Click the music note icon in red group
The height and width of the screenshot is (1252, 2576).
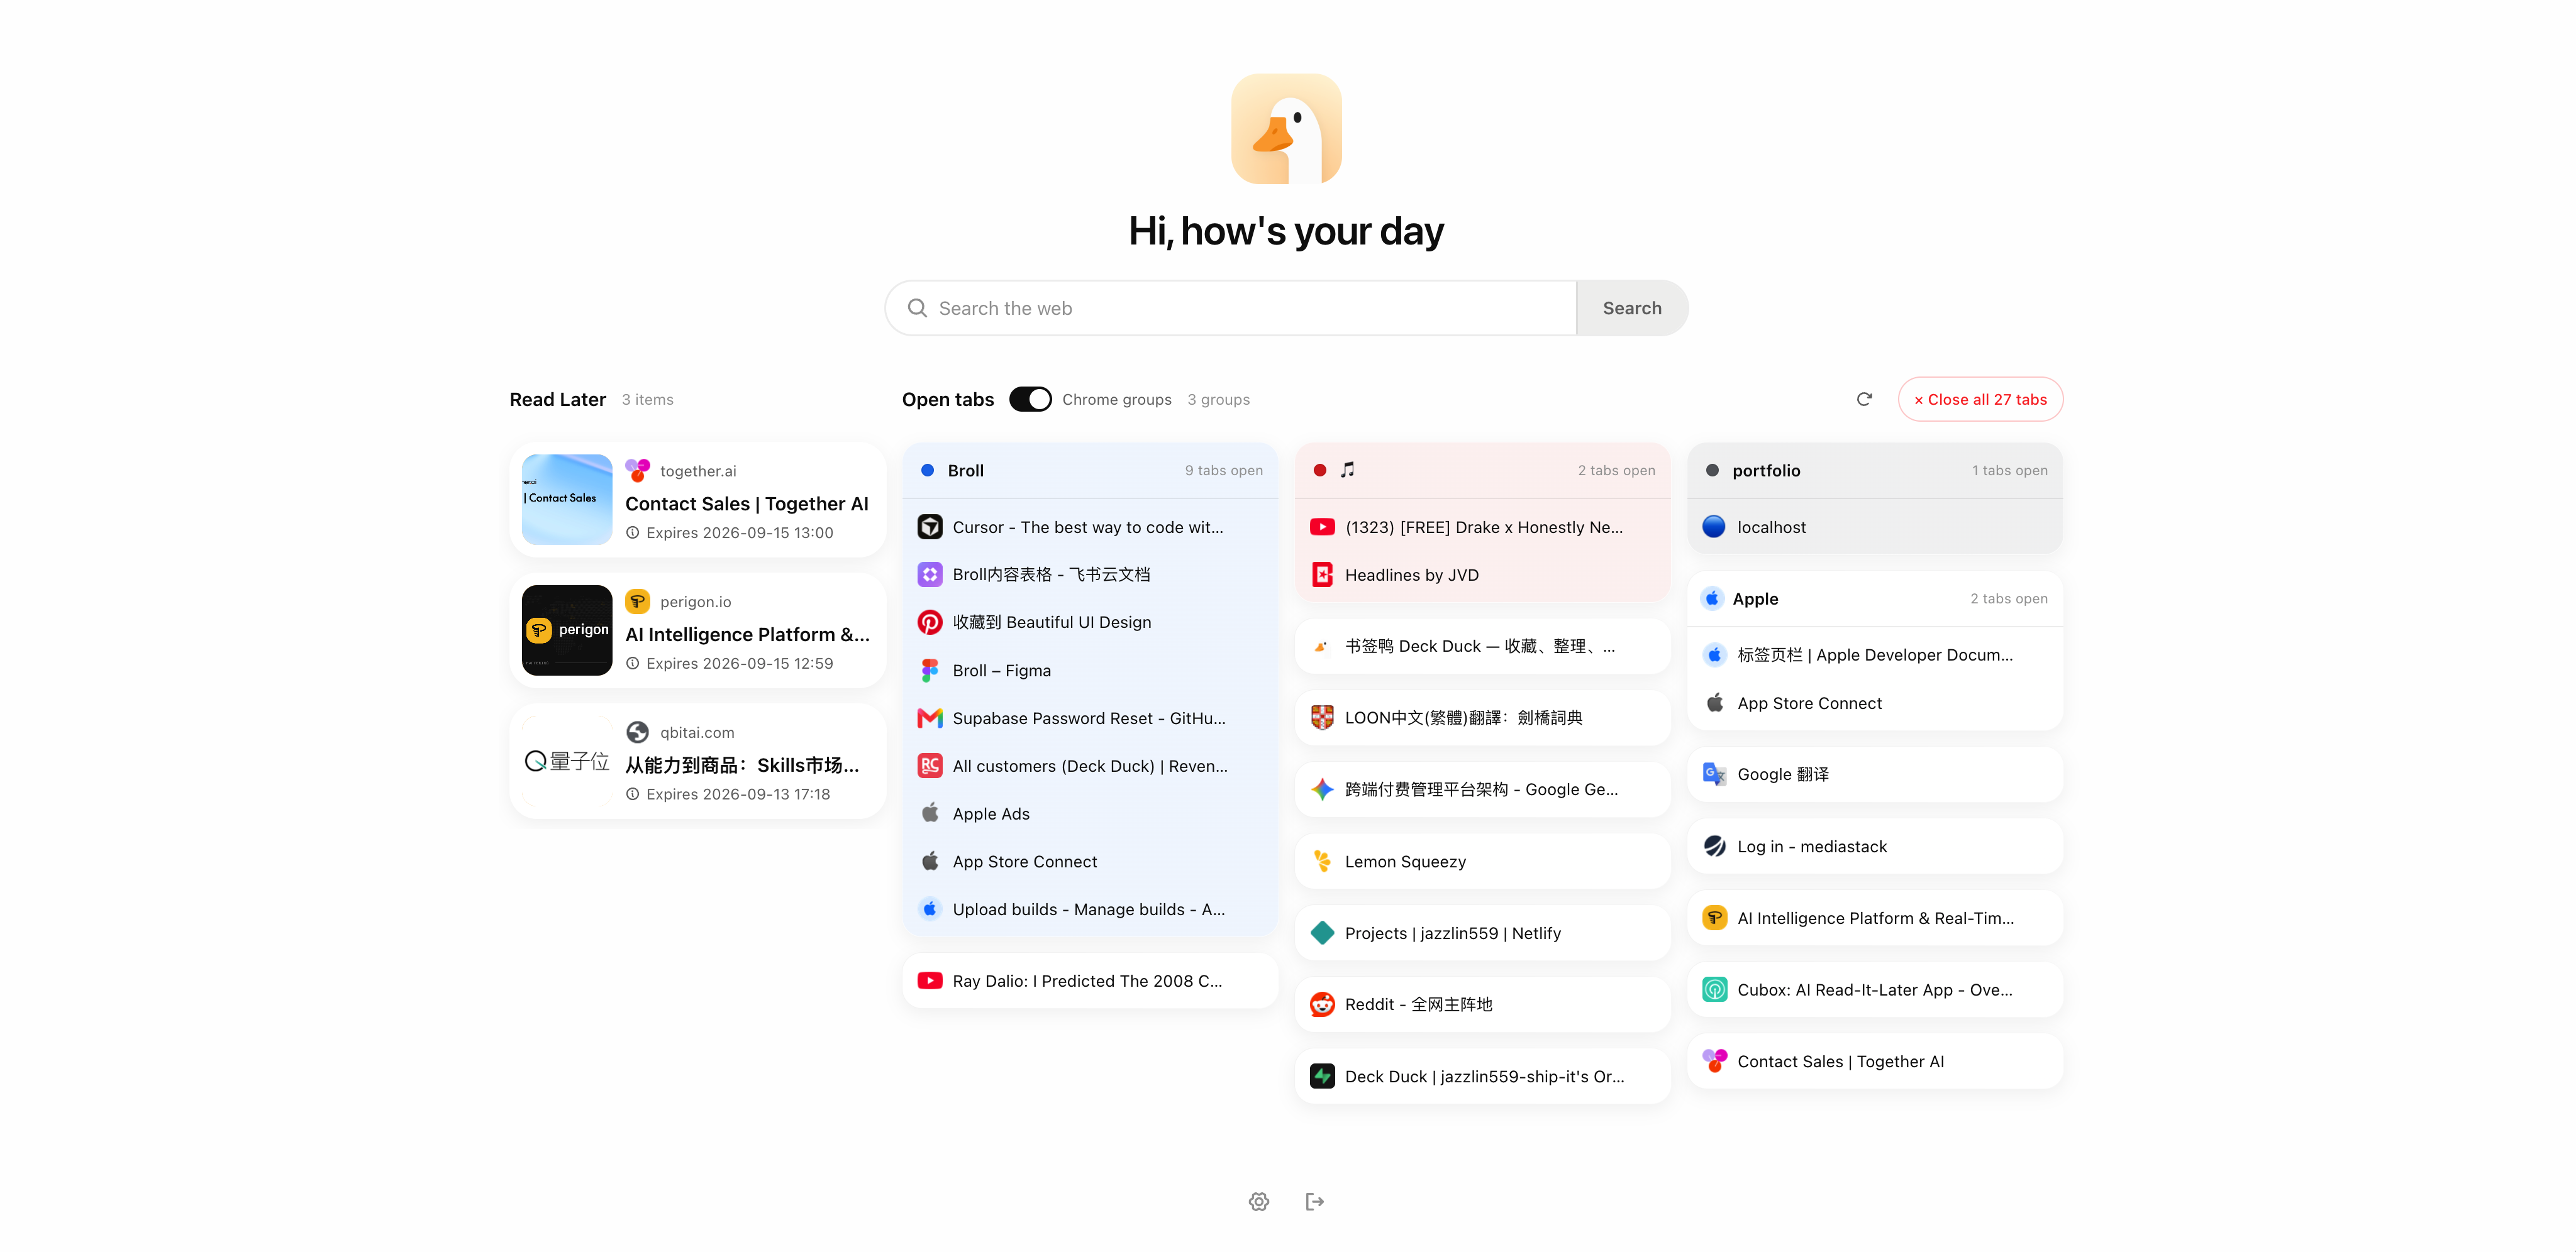[1348, 470]
